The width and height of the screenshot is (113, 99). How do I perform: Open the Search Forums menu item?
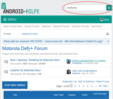point(32,26)
